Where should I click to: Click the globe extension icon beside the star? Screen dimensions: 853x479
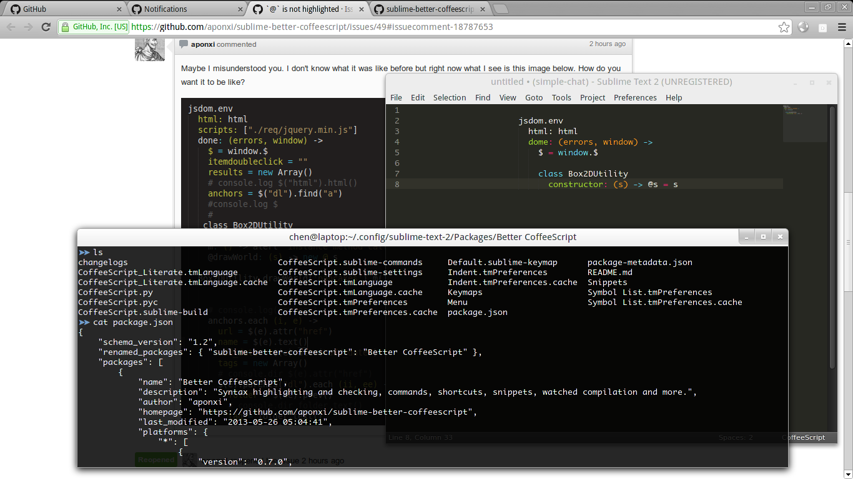click(804, 27)
